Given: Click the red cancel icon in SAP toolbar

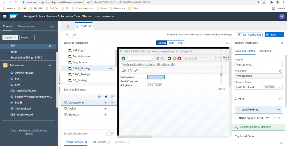Looking at the screenshot, I should click(179, 58).
